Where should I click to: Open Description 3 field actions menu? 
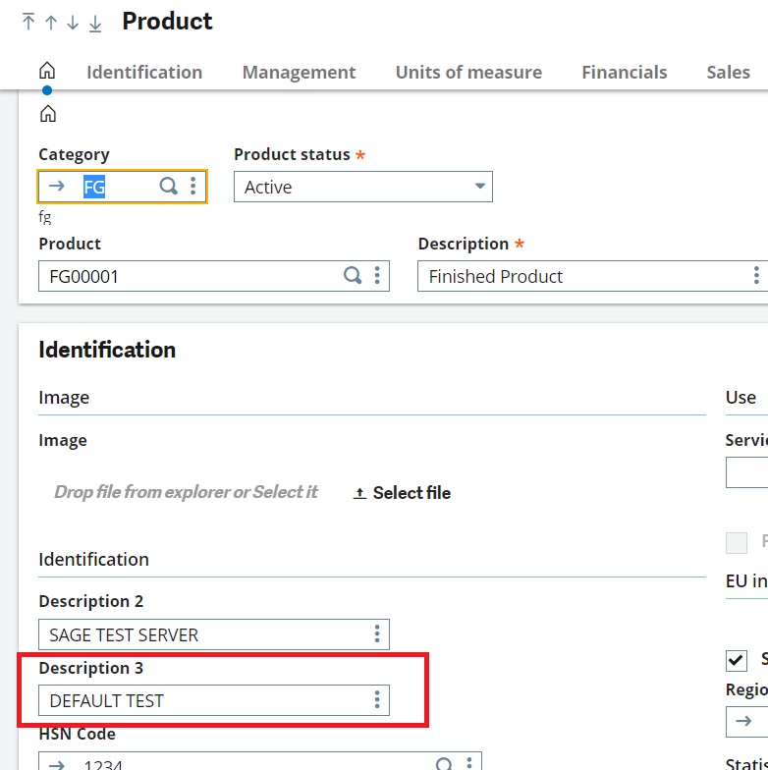[x=377, y=700]
